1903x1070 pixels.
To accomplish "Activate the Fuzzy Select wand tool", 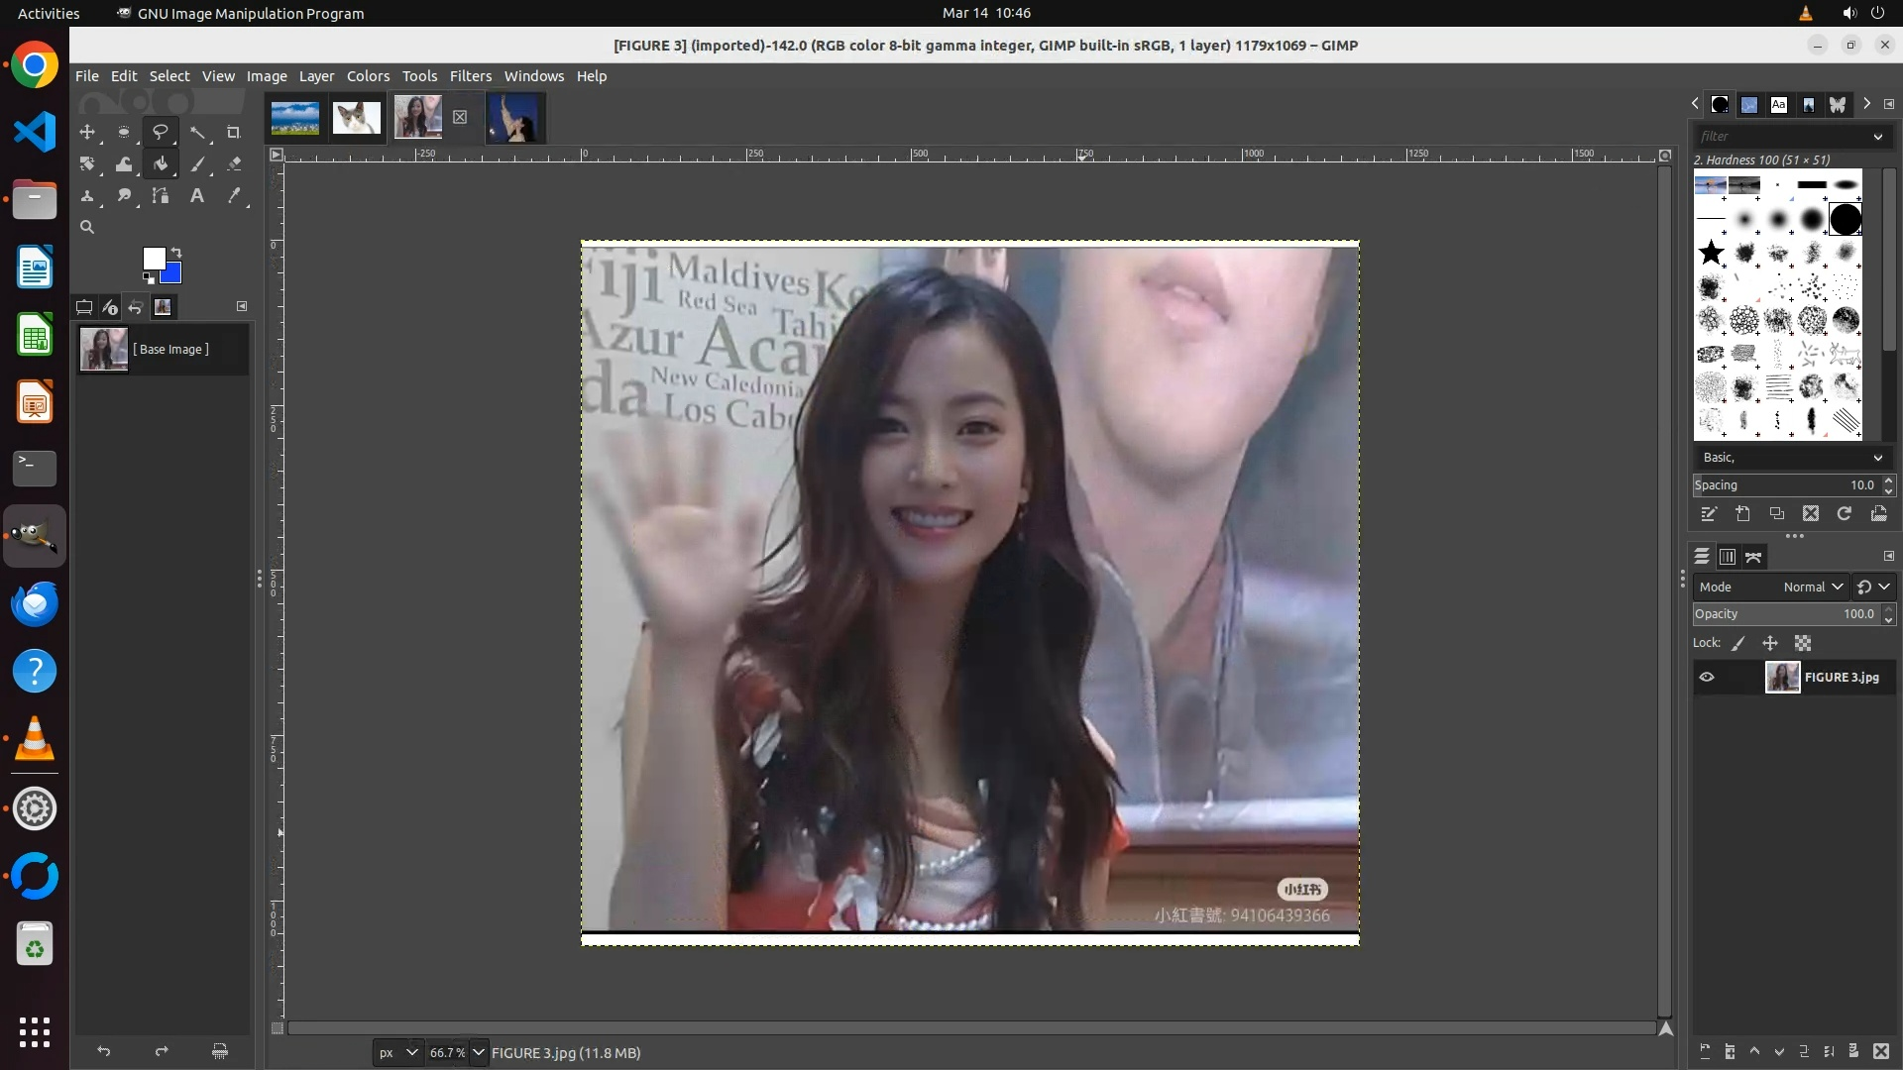I will coord(197,132).
